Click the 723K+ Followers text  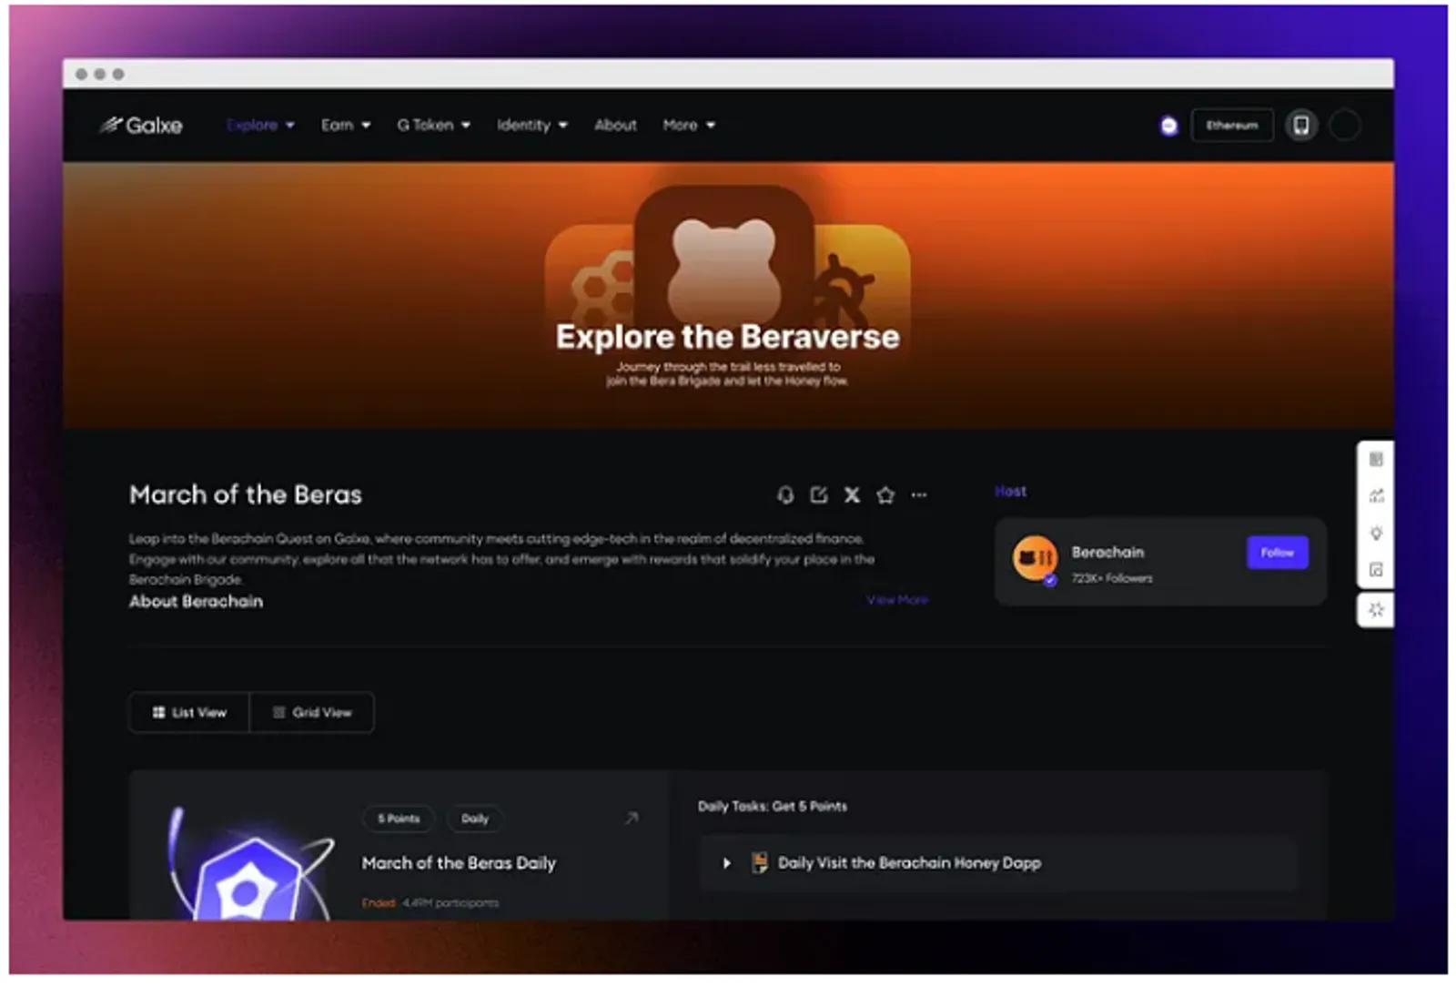click(1112, 578)
